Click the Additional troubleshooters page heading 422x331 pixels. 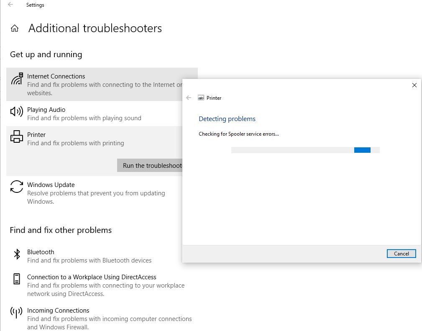[x=95, y=28]
